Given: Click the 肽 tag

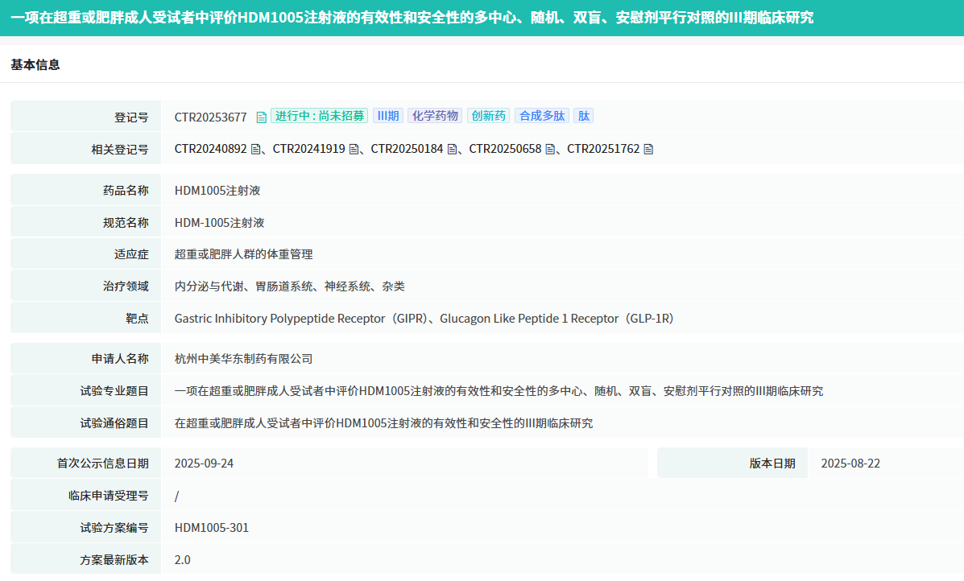Looking at the screenshot, I should pyautogui.click(x=583, y=116).
